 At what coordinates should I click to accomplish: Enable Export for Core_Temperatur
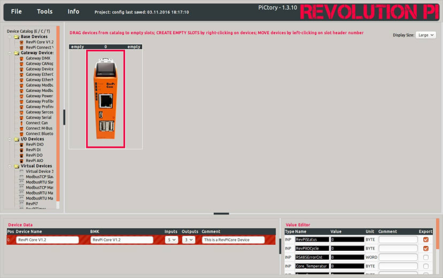click(426, 266)
